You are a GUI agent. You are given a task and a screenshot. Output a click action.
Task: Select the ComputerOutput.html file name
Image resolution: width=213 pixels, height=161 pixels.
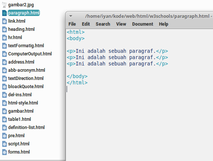(30, 54)
